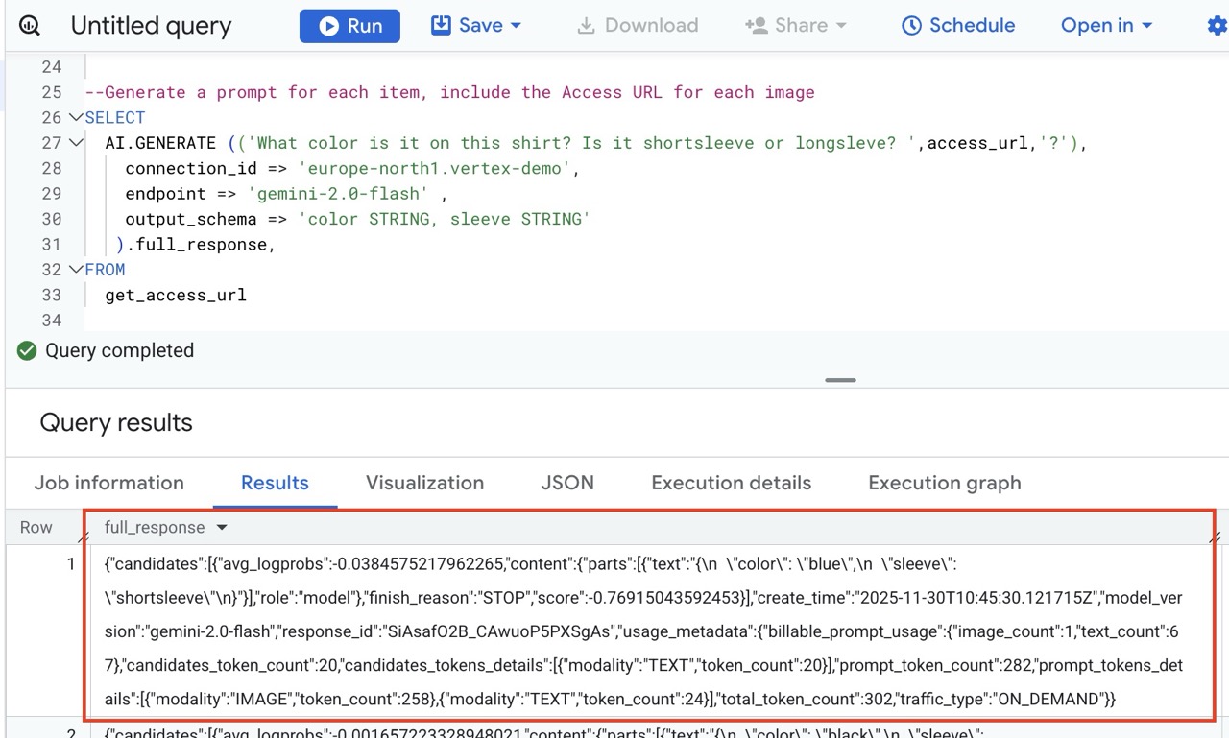Collapse the SELECT block at line 26
The height and width of the screenshot is (738, 1229).
(x=76, y=118)
